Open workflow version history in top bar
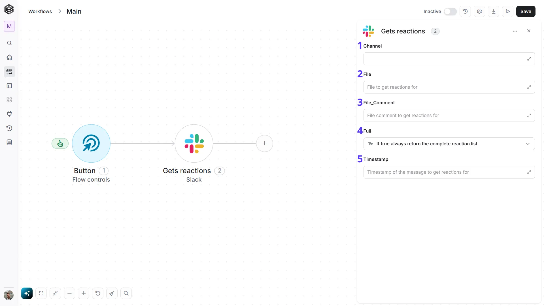The width and height of the screenshot is (544, 306). point(465,11)
